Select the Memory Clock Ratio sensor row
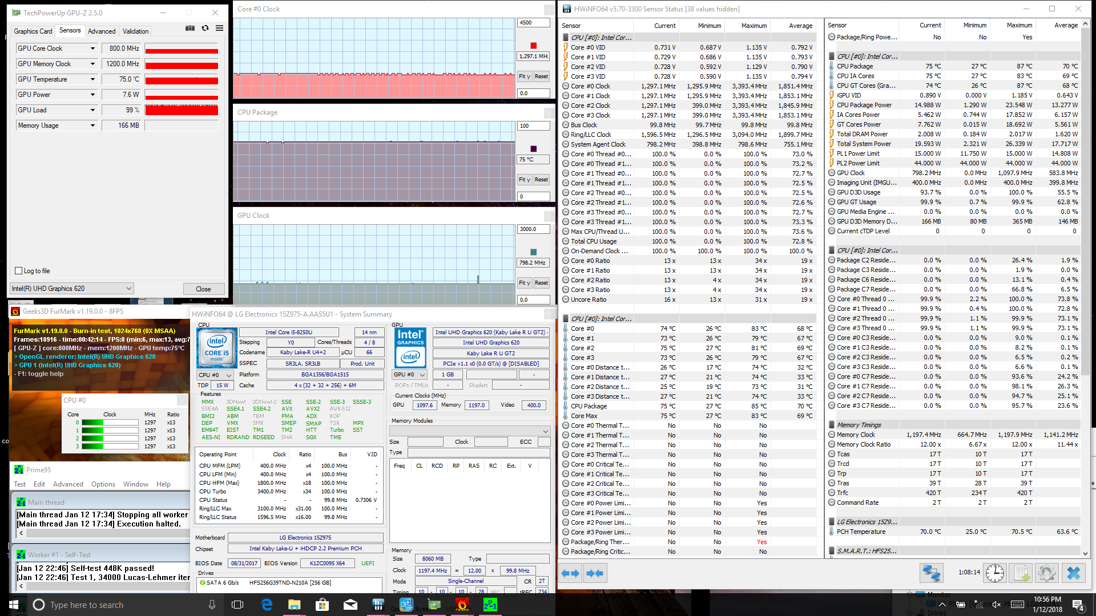 [x=954, y=444]
